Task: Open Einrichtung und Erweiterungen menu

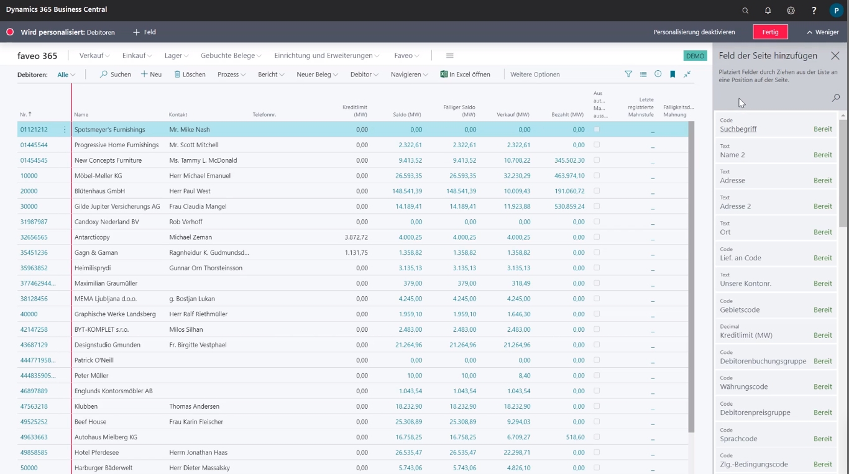Action: pos(327,55)
